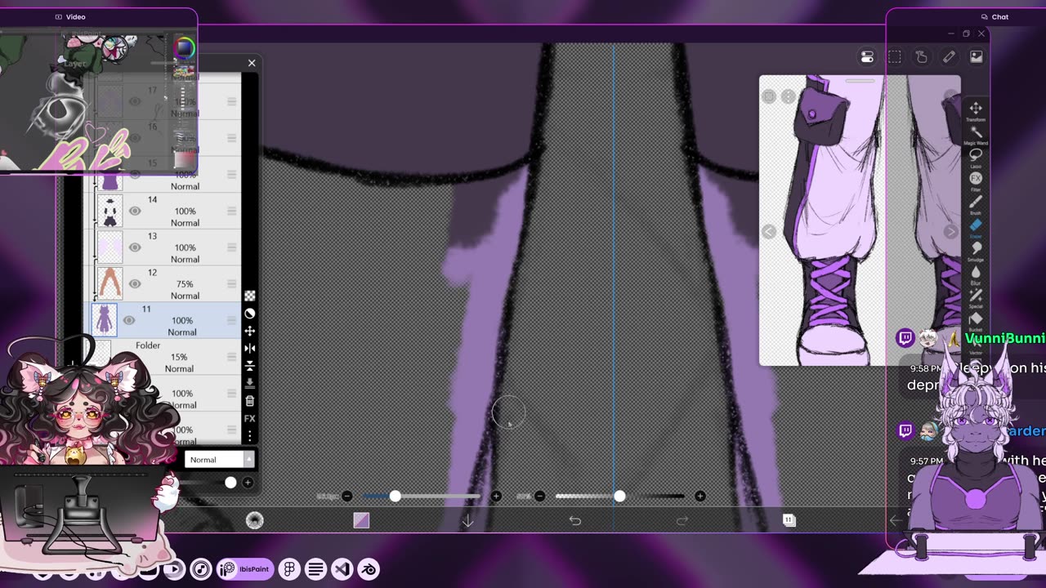
Task: Open the stabilizer hand tool in top bar
Action: 922,57
